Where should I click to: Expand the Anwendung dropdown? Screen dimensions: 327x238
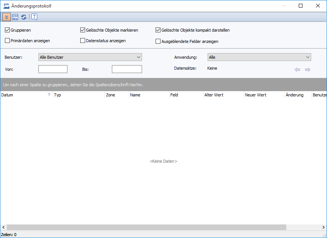click(259, 57)
